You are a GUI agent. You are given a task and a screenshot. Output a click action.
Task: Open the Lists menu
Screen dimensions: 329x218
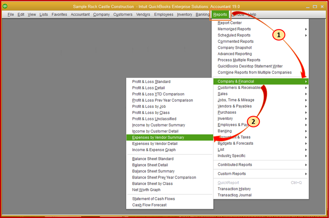(x=44, y=14)
